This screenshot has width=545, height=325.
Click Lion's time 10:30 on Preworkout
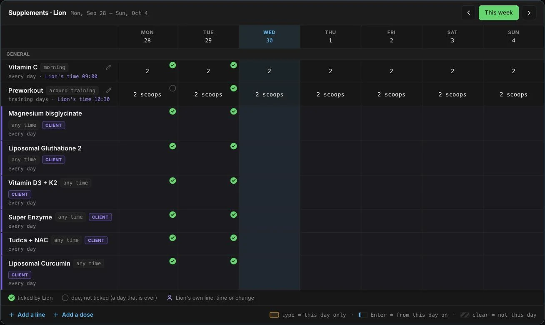84,99
